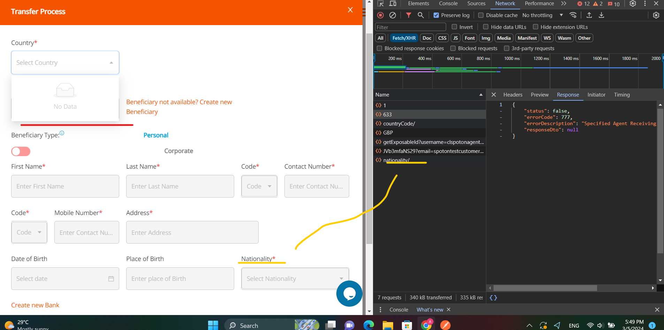Image resolution: width=664 pixels, height=330 pixels.
Task: Open the Sources tab
Action: point(476,3)
